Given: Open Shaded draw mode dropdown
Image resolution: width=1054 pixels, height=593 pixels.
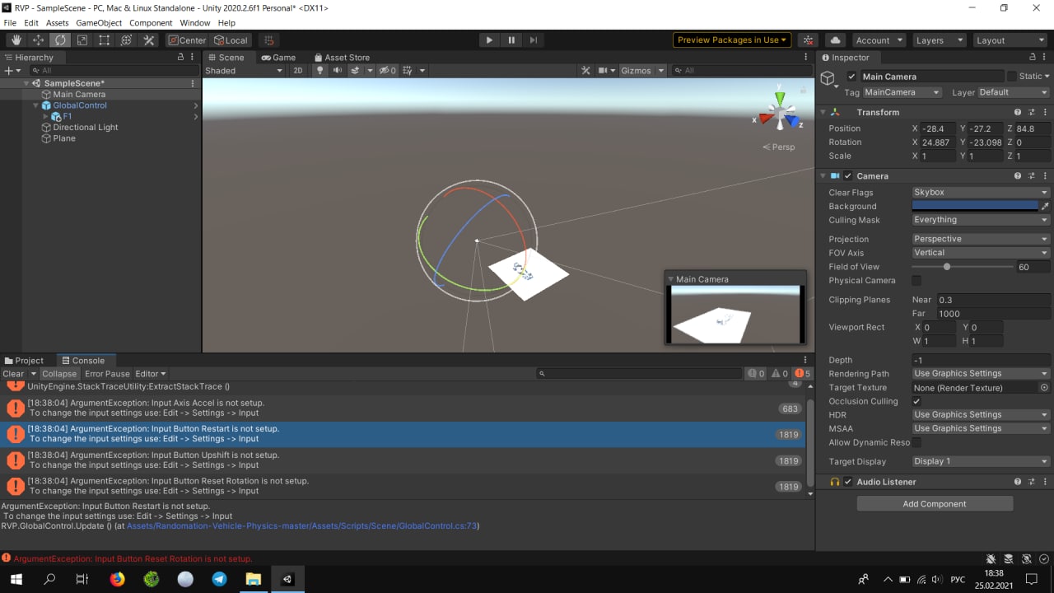Looking at the screenshot, I should pyautogui.click(x=244, y=71).
